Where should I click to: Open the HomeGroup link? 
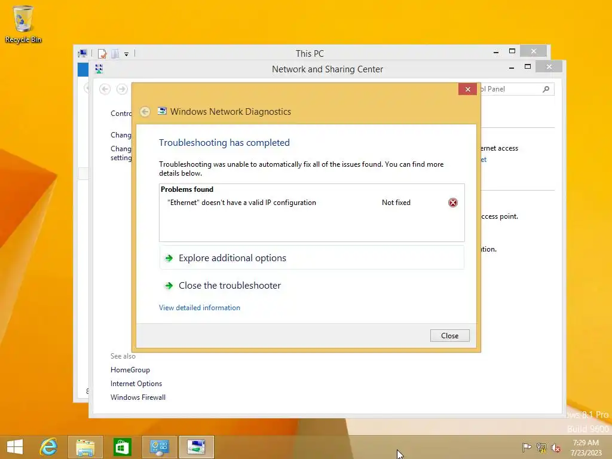[130, 369]
